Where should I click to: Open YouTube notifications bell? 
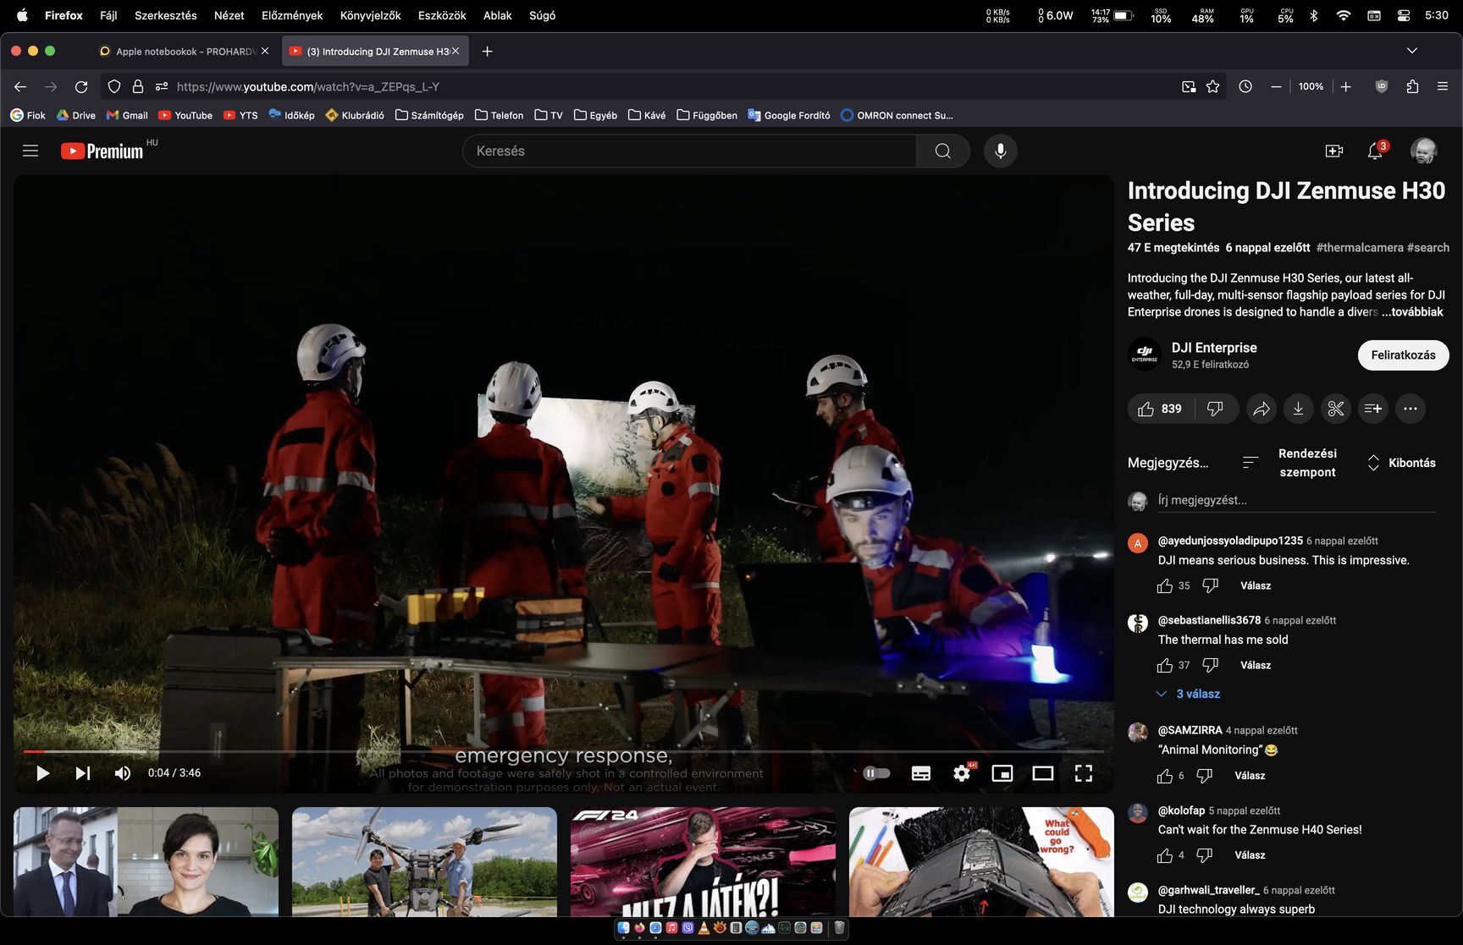point(1375,151)
